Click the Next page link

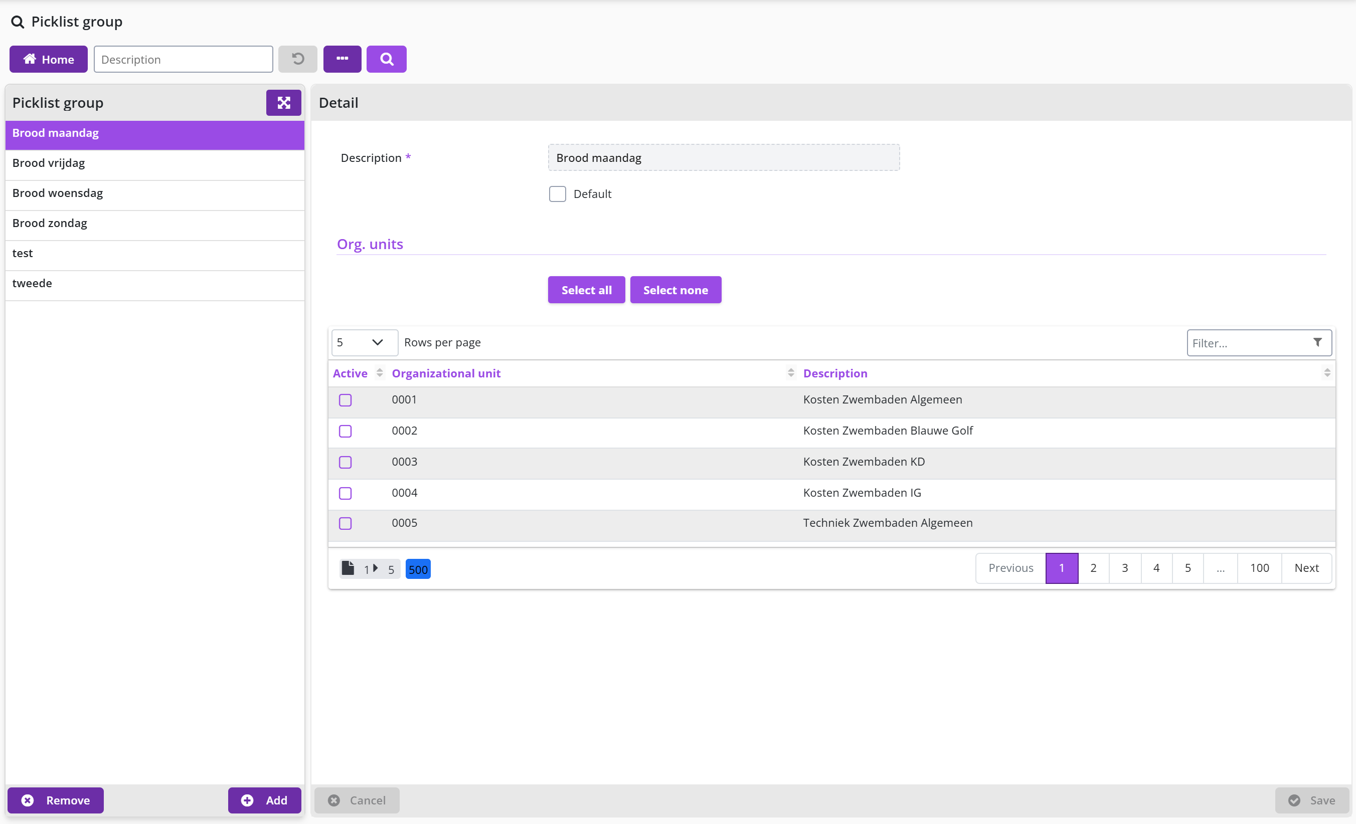point(1306,568)
